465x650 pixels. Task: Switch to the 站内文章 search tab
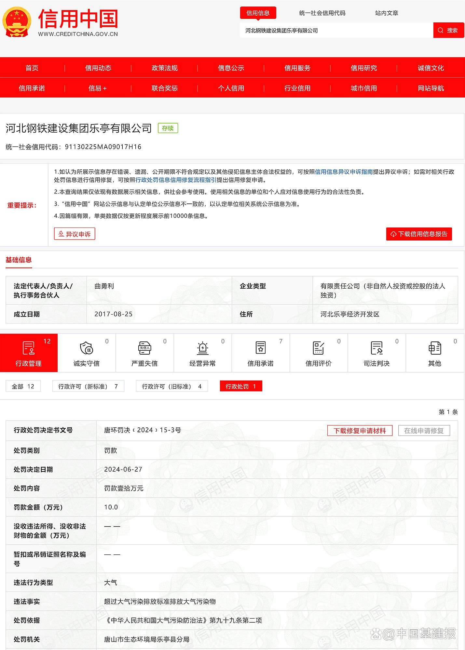[387, 13]
